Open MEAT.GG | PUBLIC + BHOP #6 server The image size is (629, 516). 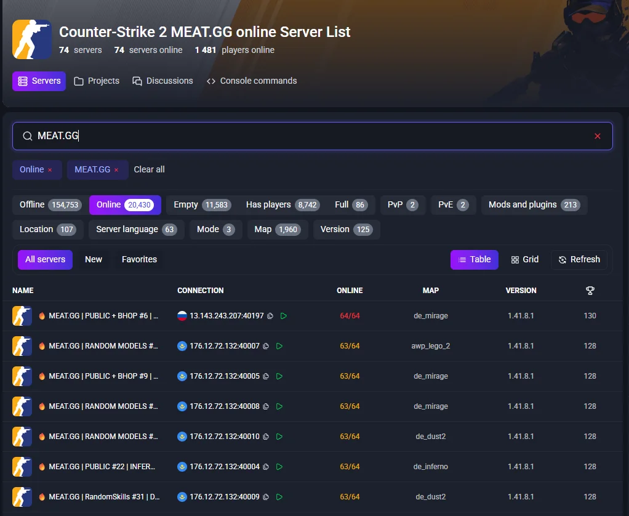(103, 316)
